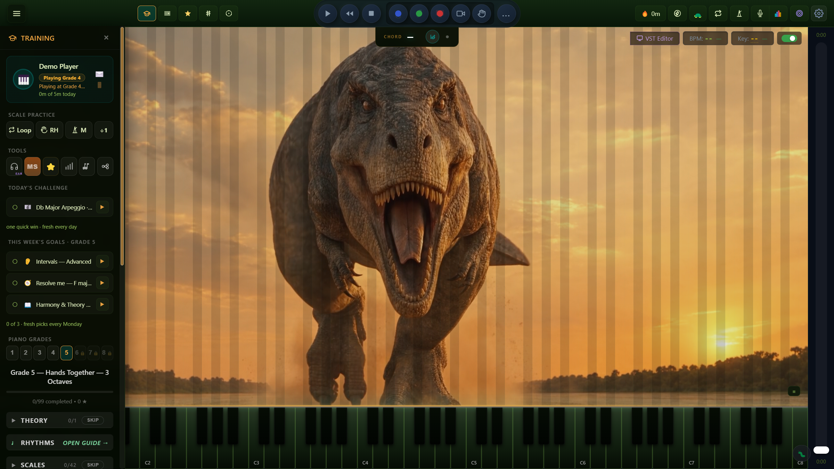This screenshot has height=469, width=834.
Task: Open the video camera recording option
Action: [x=461, y=14]
